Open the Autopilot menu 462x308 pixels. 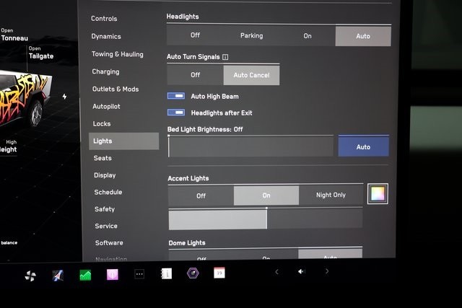[106, 106]
